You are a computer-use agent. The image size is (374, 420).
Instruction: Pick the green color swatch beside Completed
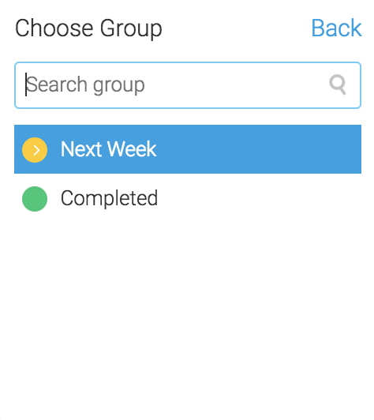tap(35, 199)
